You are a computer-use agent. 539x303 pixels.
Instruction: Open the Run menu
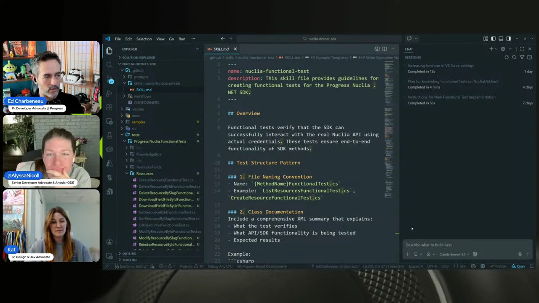[182, 39]
